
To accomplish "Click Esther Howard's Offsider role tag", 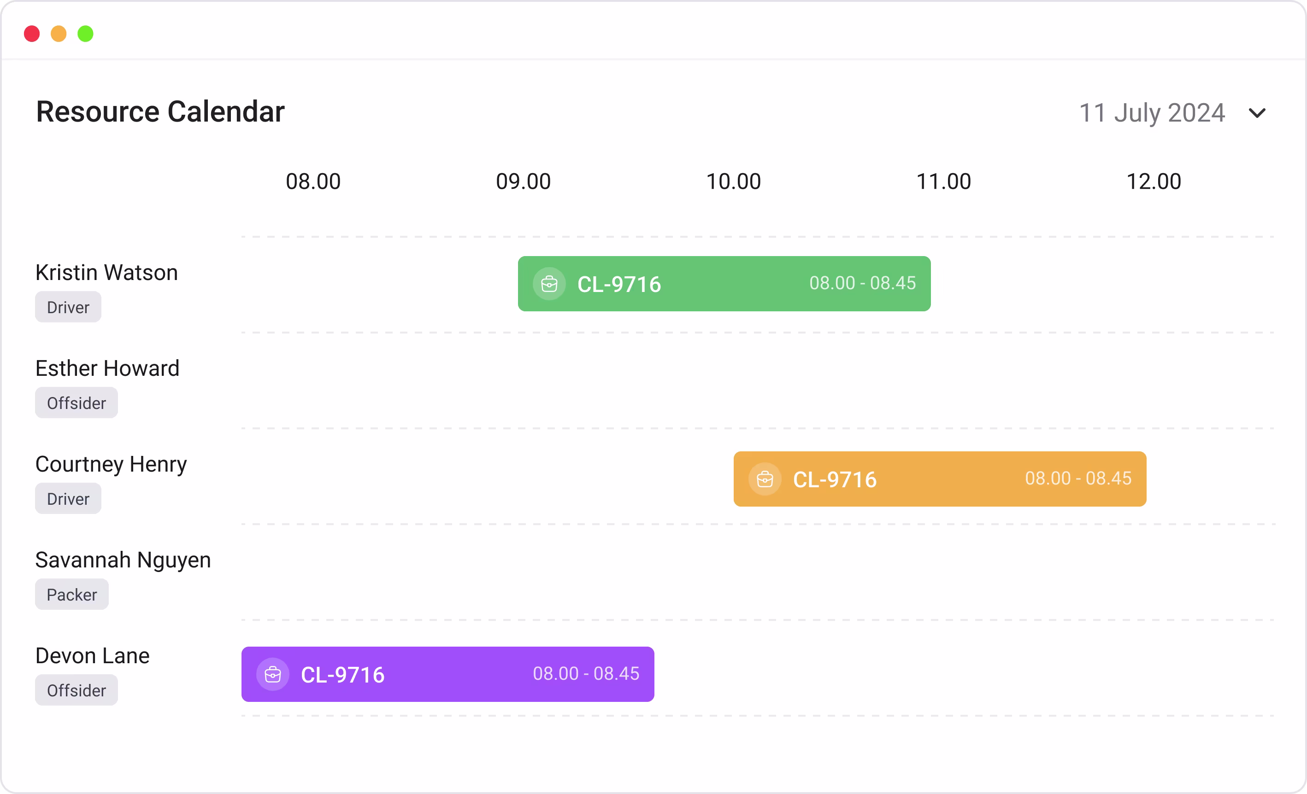I will click(77, 403).
